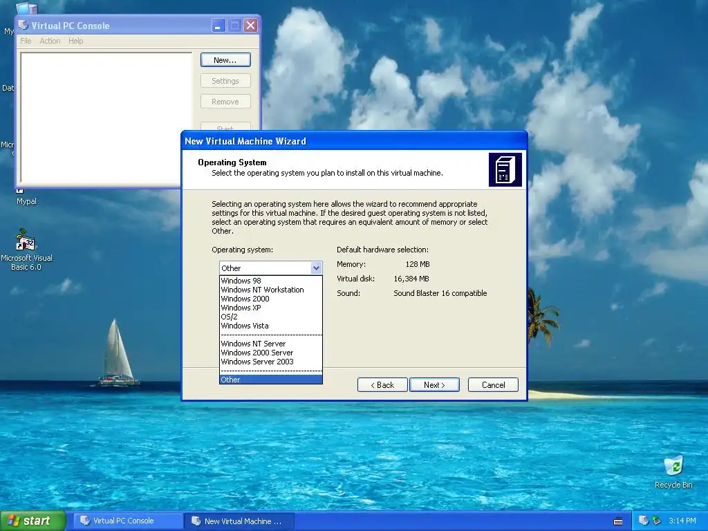Click the computer tower icon in the wizard header
Screen dimensions: 708x531
(x=505, y=170)
